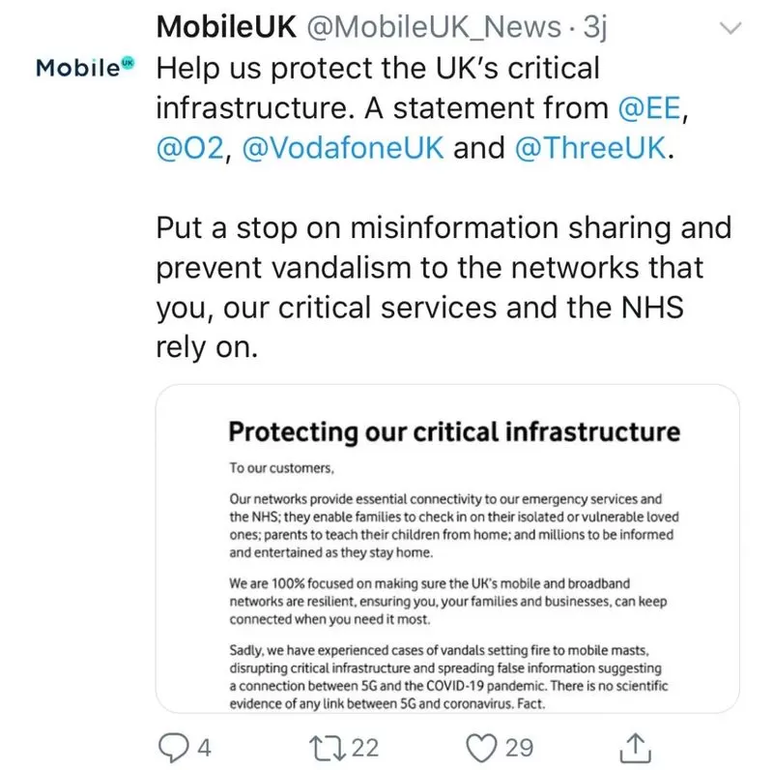This screenshot has height=770, width=773.
Task: Open the reply comment icon
Action: 173,748
